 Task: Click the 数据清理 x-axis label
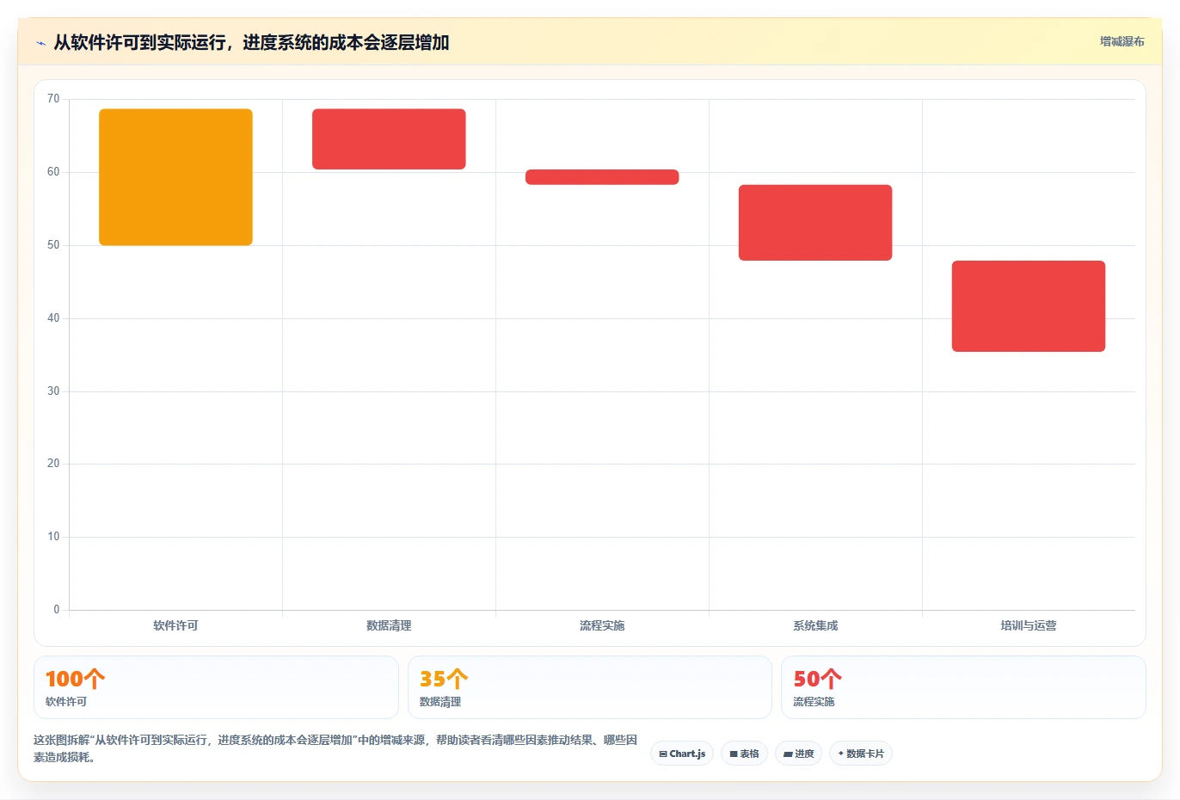389,625
